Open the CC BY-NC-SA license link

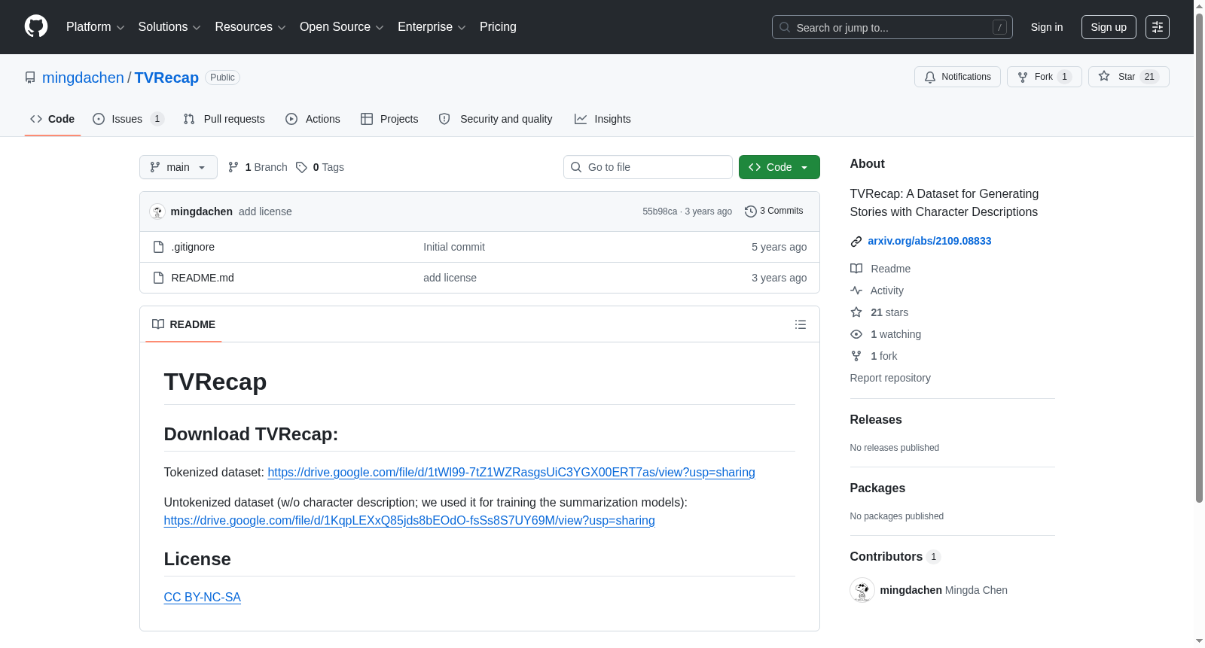[203, 598]
